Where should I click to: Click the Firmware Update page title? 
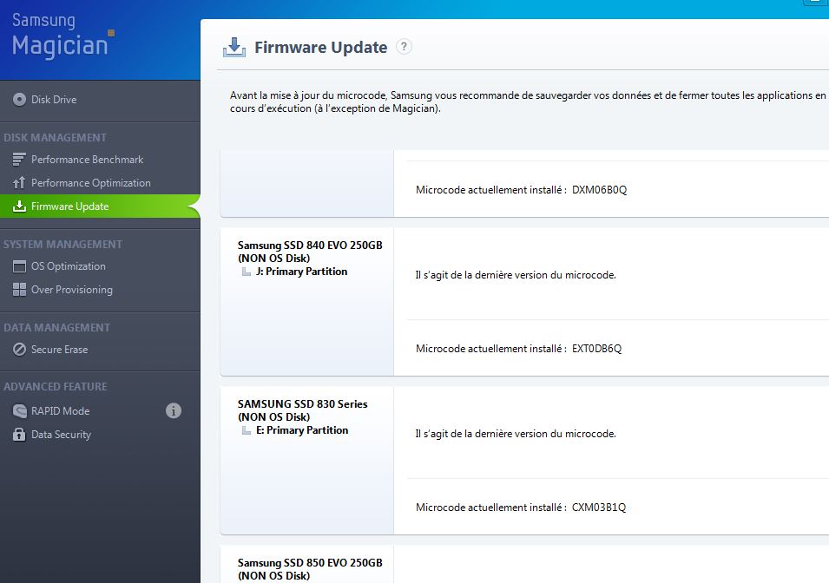pos(321,47)
